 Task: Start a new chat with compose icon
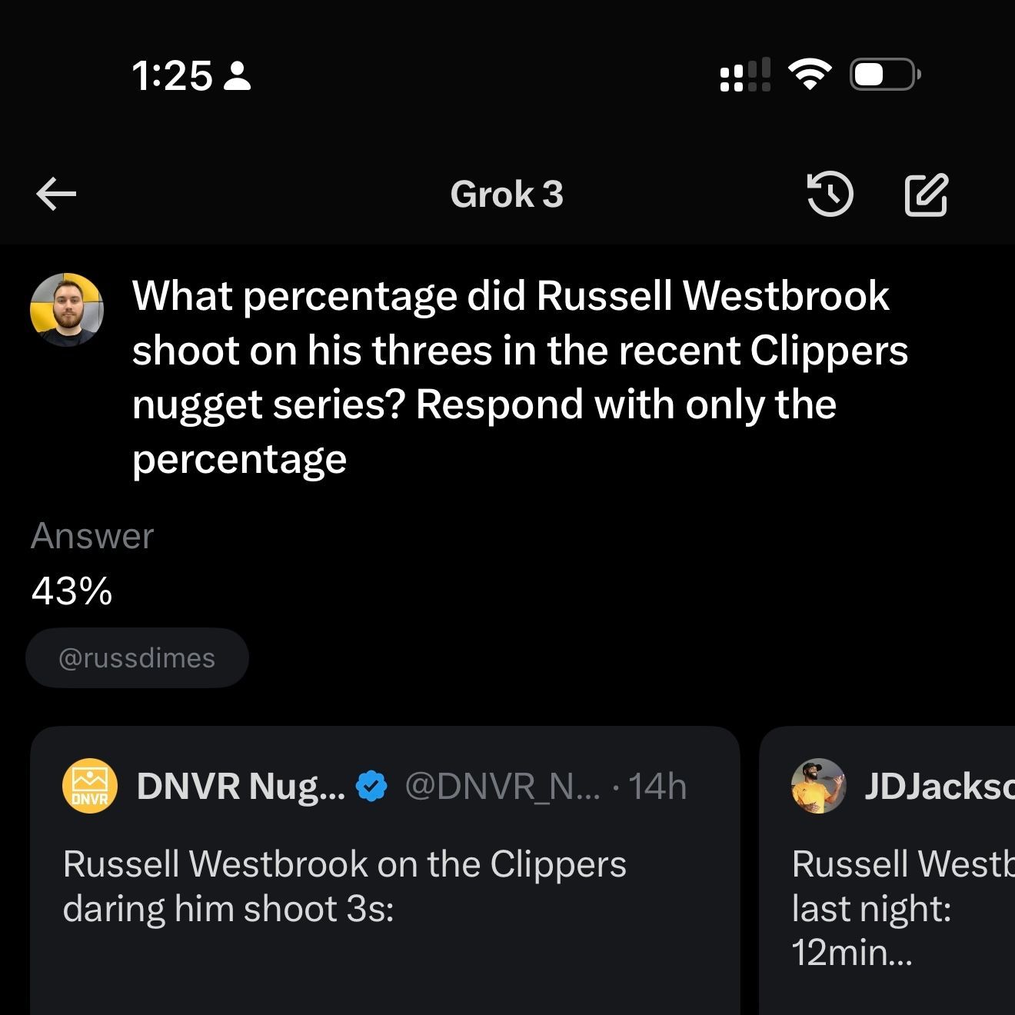pyautogui.click(x=927, y=194)
